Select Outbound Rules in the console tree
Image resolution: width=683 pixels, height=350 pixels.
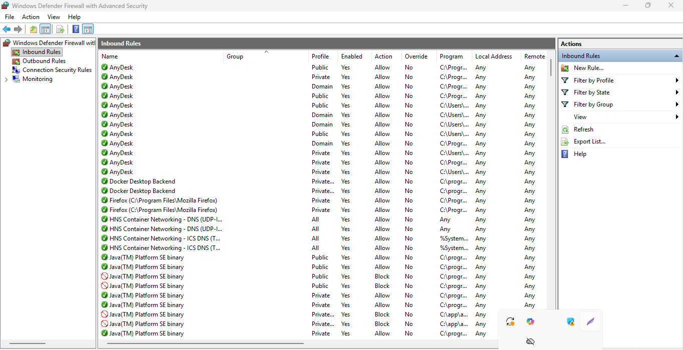pyautogui.click(x=44, y=61)
